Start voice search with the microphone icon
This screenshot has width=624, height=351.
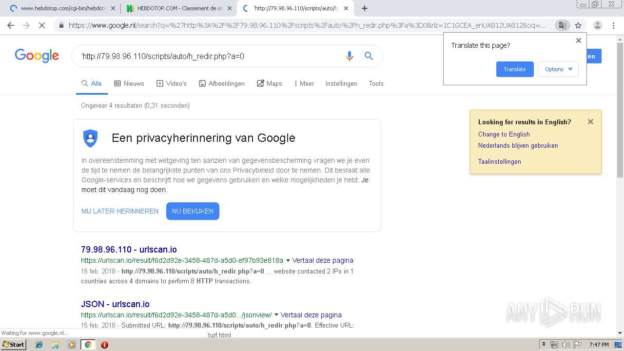(349, 56)
